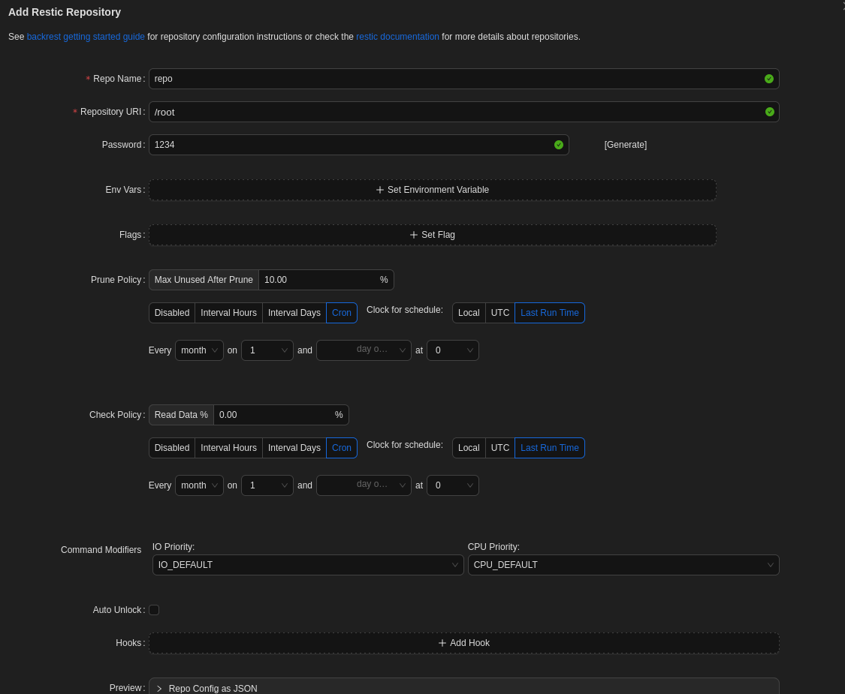
Task: Select Interval Hours for Prune Policy schedule
Action: tap(228, 313)
